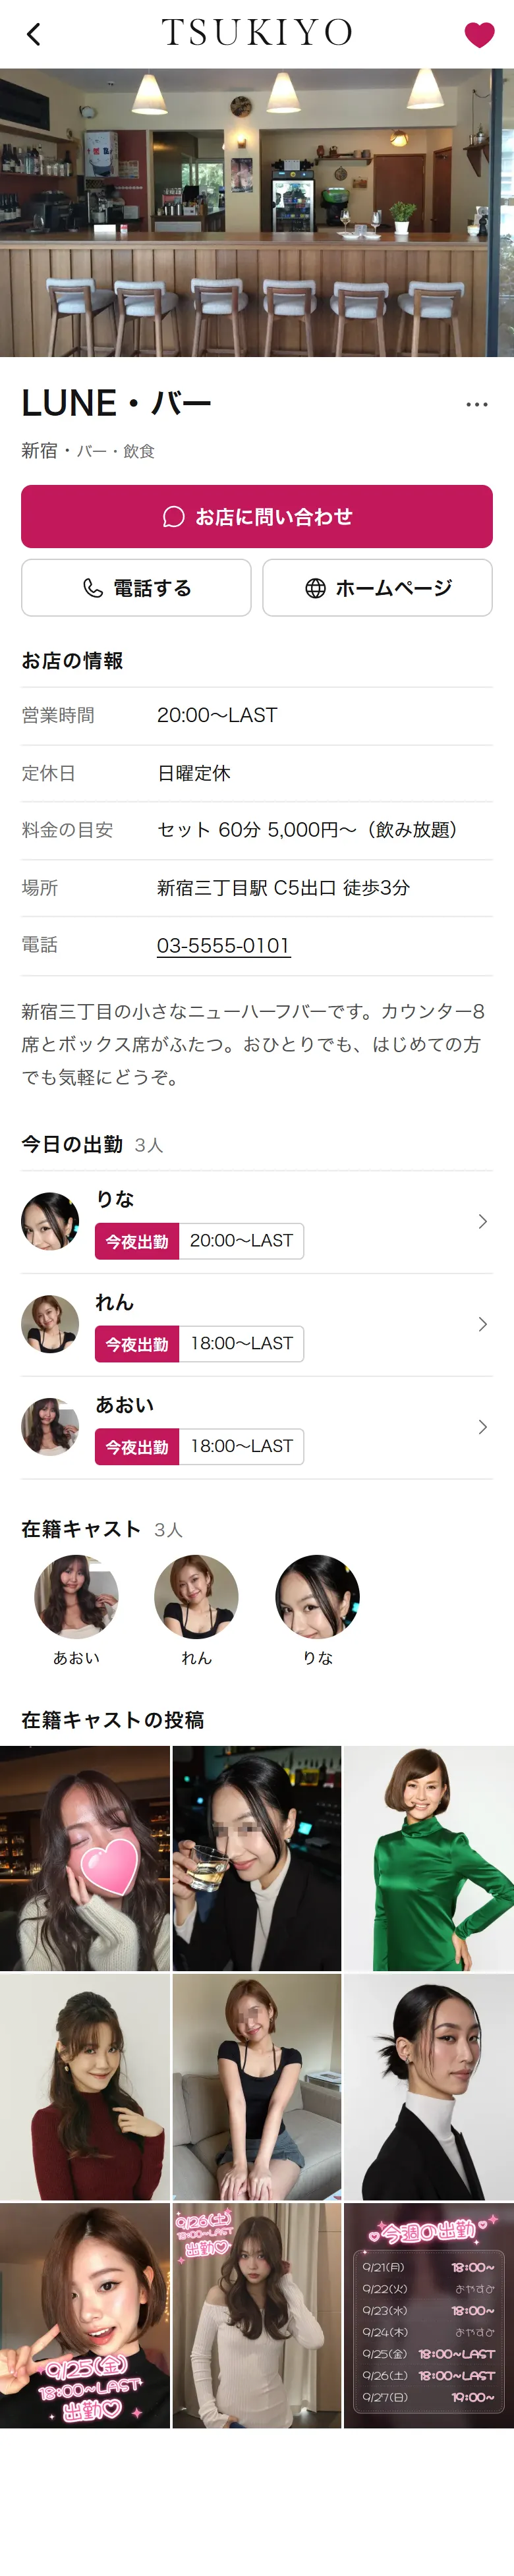Viewport: 514px width, 2576px height.
Task: Tap the bar interior header photo
Action: tap(257, 213)
